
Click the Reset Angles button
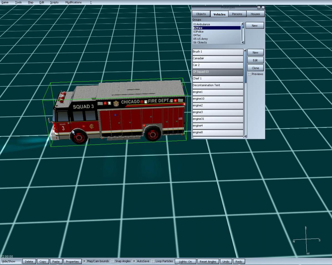pyautogui.click(x=208, y=261)
